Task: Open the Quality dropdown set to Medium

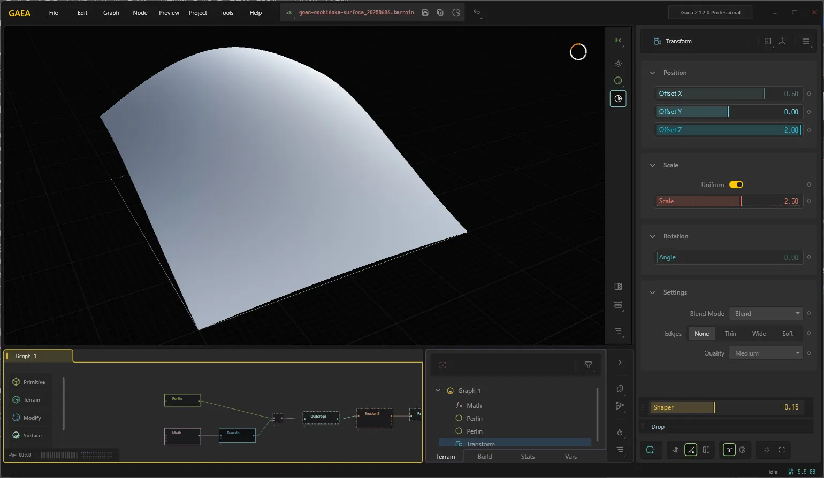Action: [766, 353]
